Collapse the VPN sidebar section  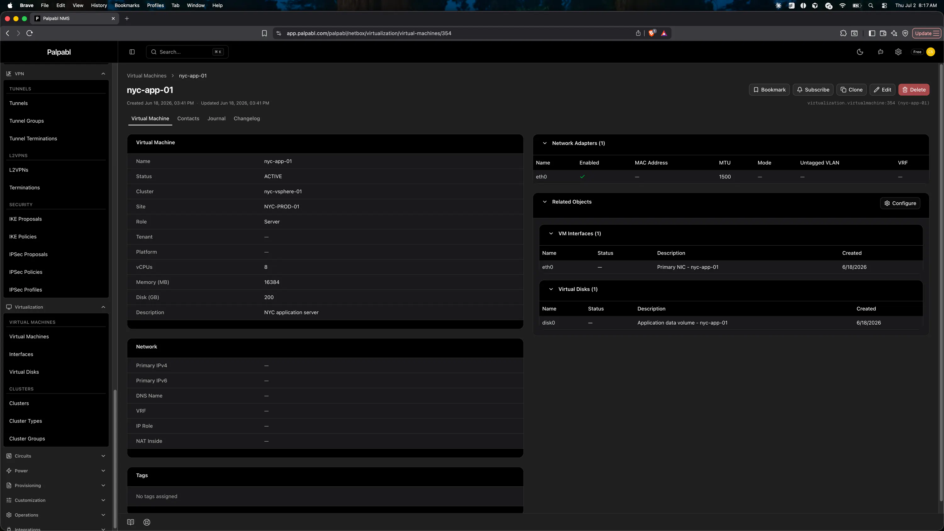tap(103, 74)
